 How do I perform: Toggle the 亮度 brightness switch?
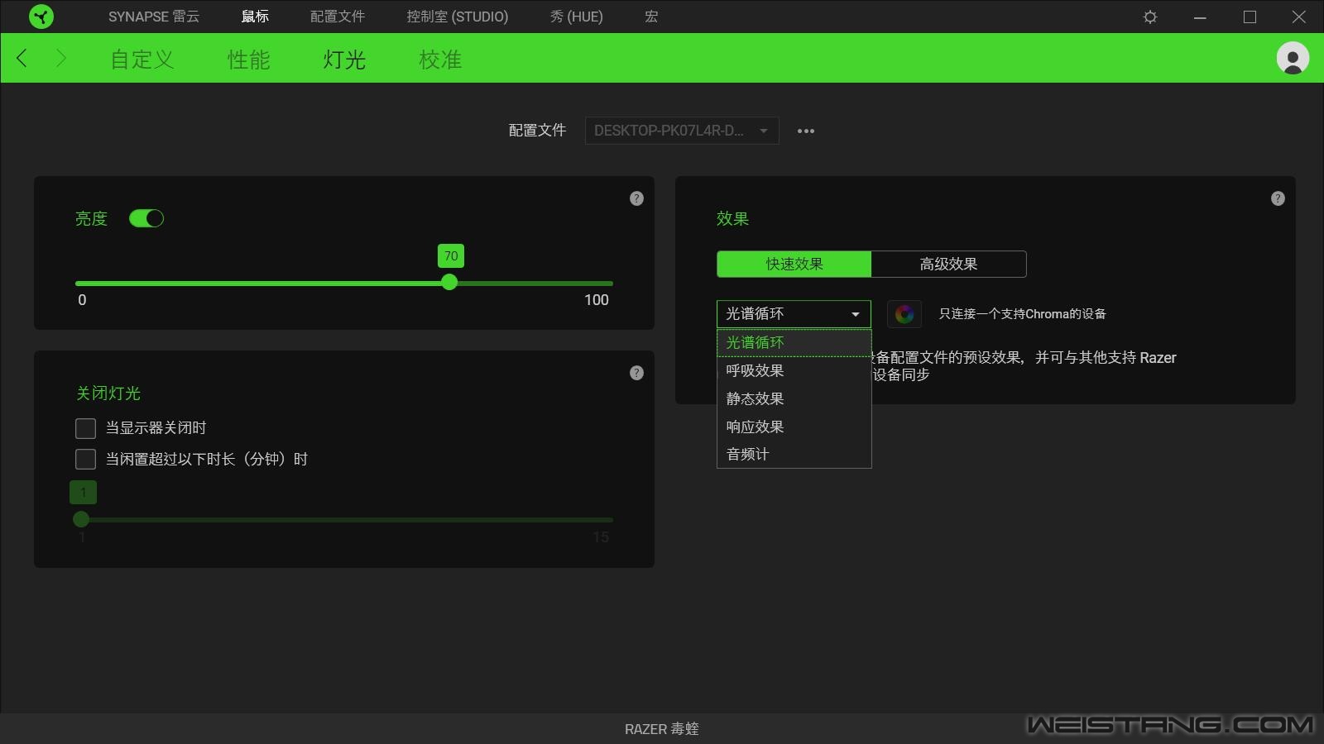(x=146, y=218)
